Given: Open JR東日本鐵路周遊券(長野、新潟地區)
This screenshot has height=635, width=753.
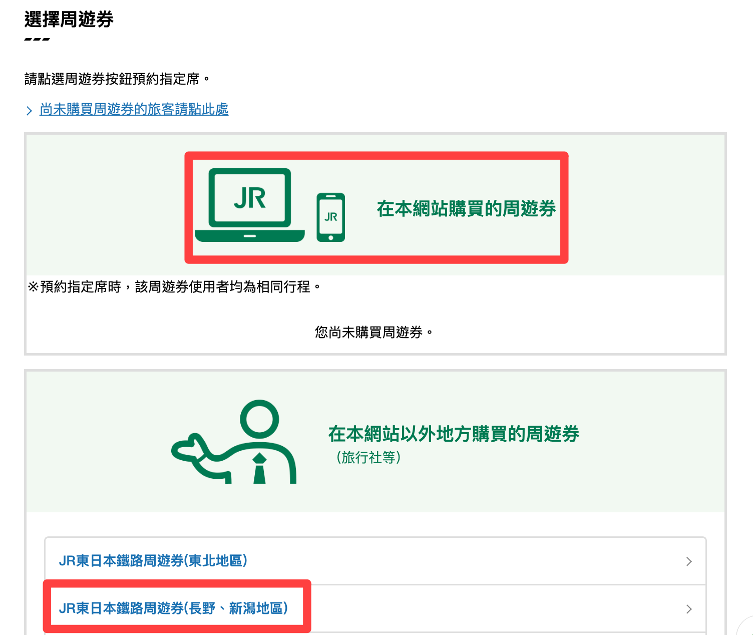Looking at the screenshot, I should coord(375,608).
